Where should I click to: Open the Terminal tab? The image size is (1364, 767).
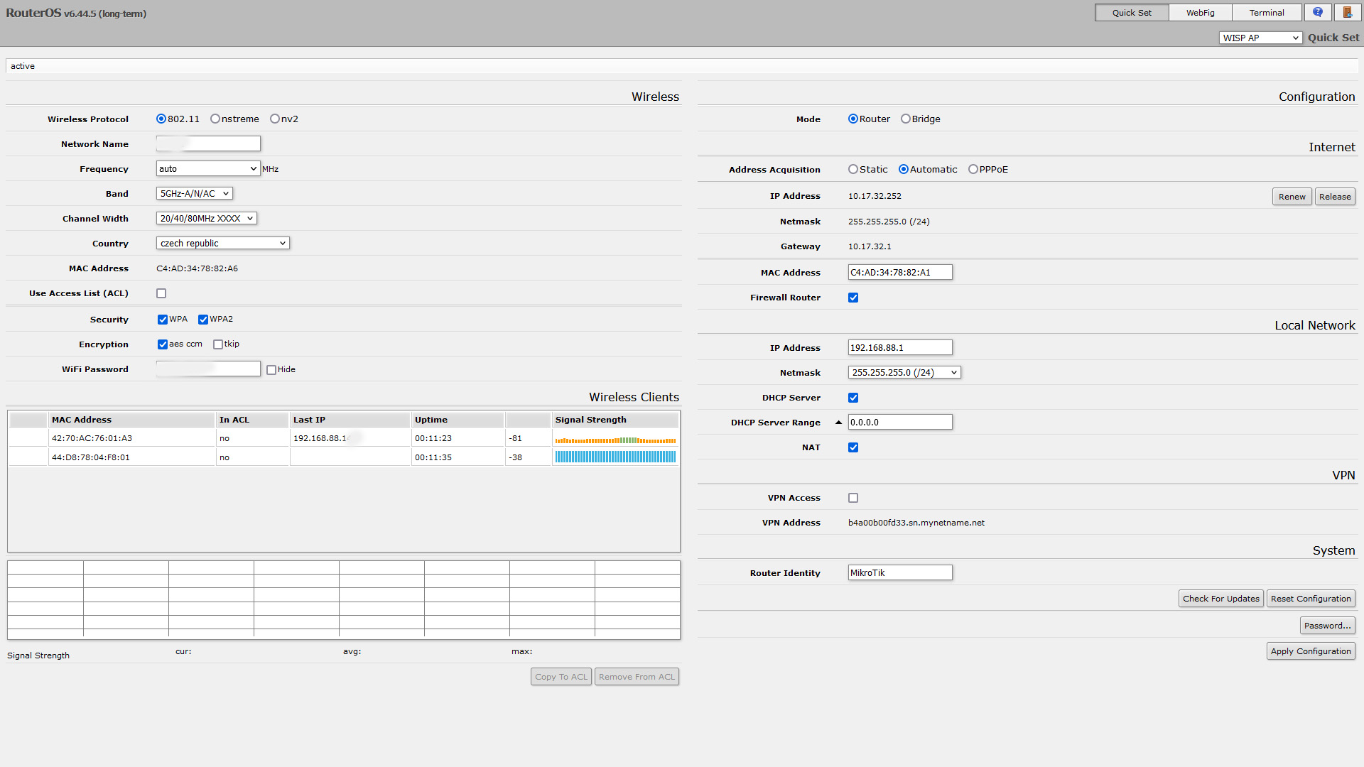[1266, 13]
